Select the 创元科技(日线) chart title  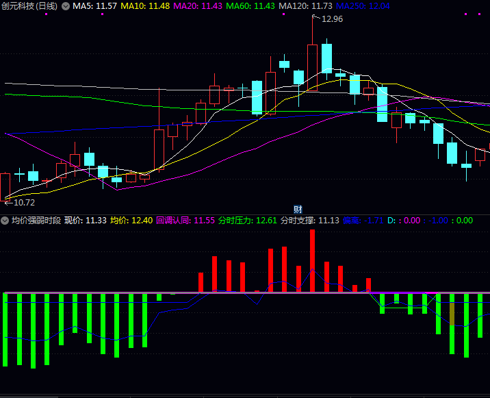tap(29, 6)
